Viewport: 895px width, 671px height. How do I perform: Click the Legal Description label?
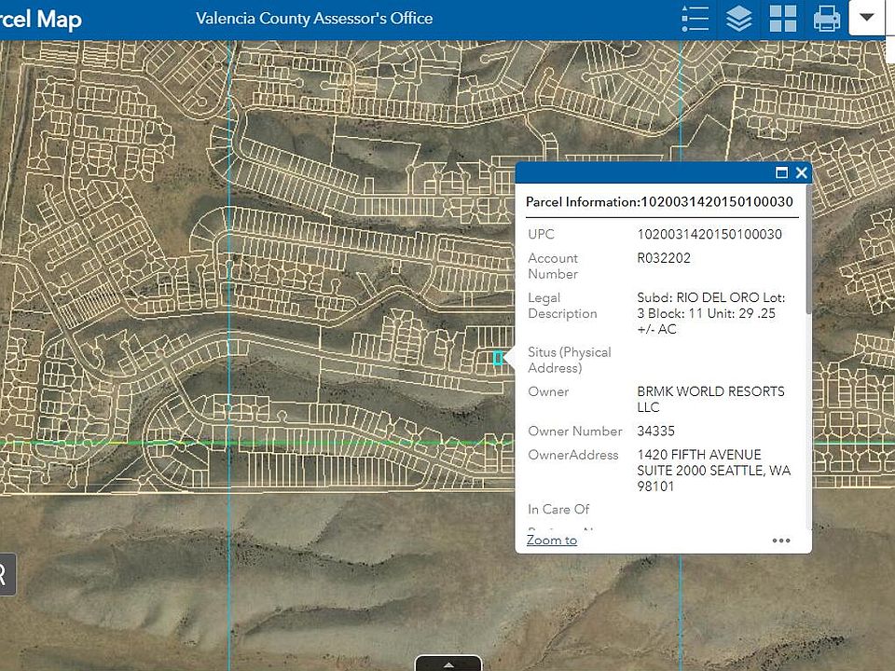tap(562, 306)
